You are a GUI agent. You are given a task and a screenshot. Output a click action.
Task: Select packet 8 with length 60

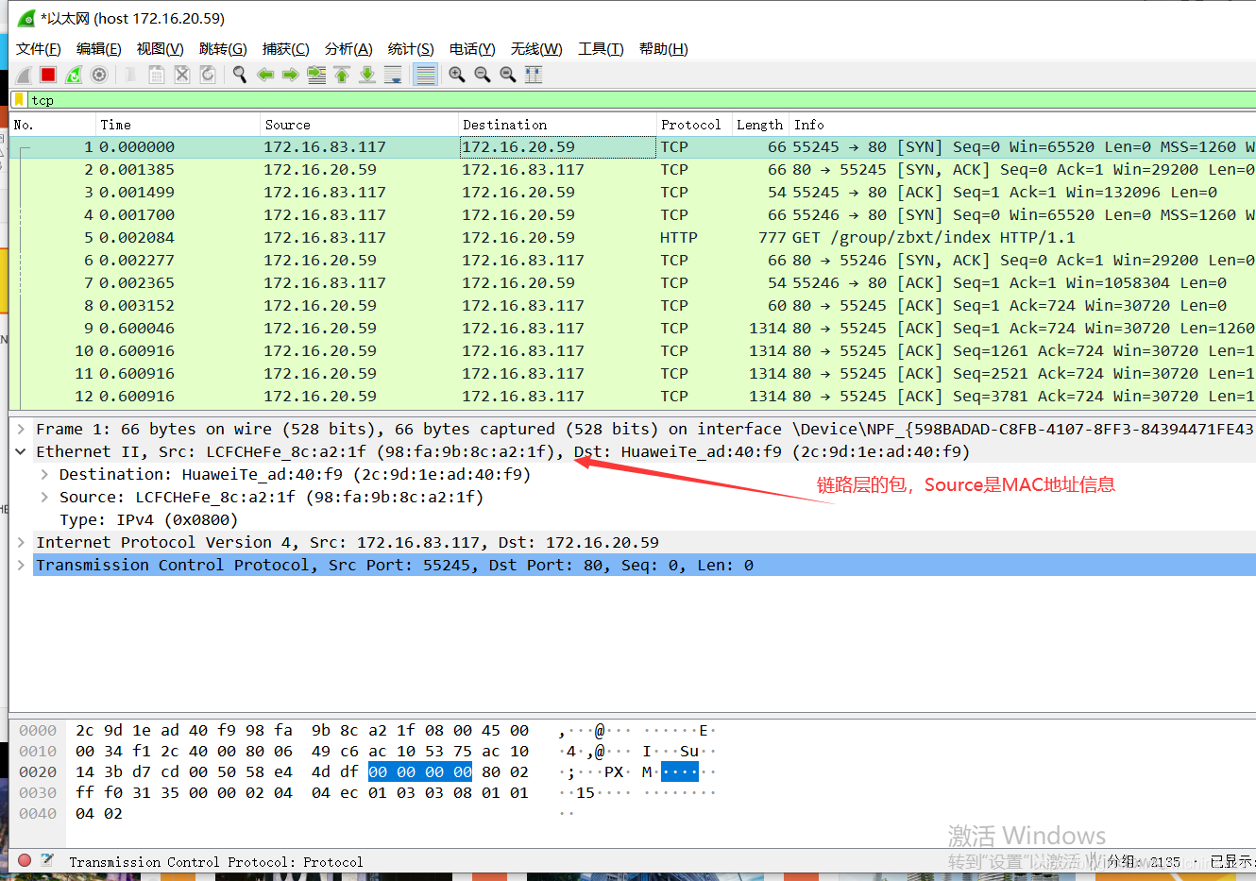coord(633,305)
